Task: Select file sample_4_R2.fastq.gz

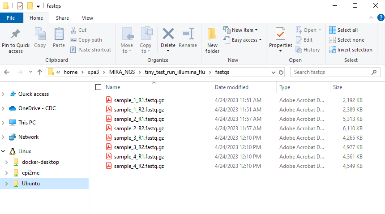Action: tap(139, 166)
